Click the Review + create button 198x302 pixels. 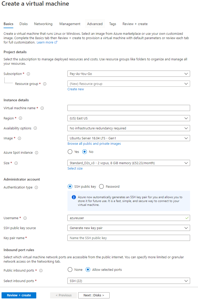pos(19,295)
